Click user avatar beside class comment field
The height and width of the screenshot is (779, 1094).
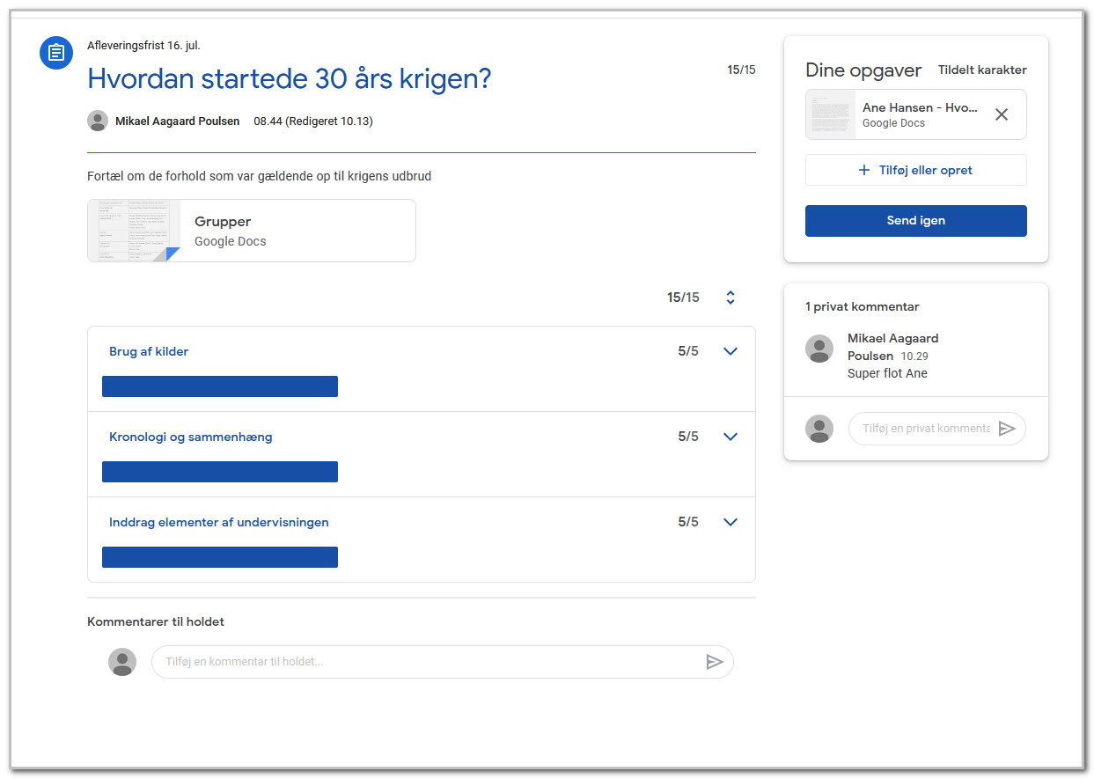tap(122, 662)
